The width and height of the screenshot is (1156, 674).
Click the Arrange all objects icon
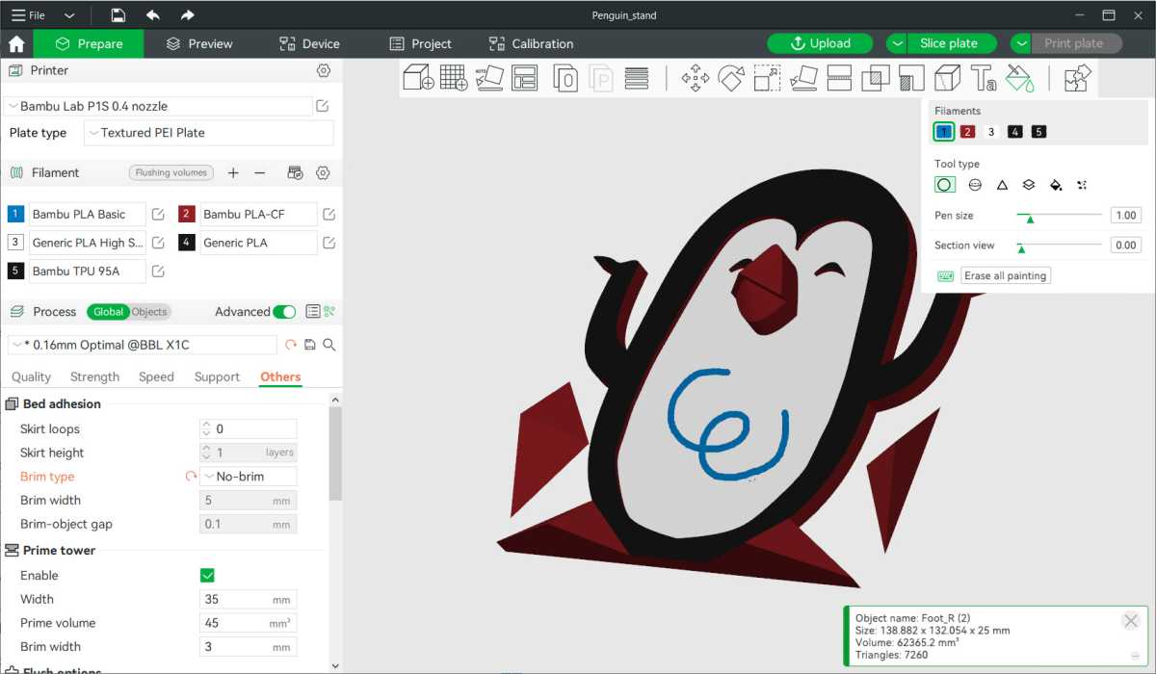point(525,78)
